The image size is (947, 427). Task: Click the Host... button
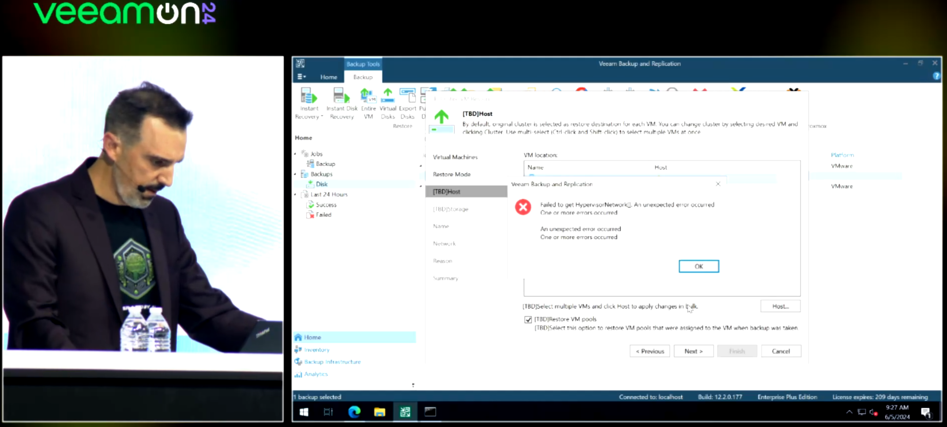780,306
